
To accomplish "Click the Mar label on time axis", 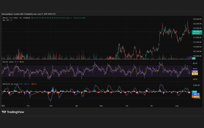I will coord(51,106).
